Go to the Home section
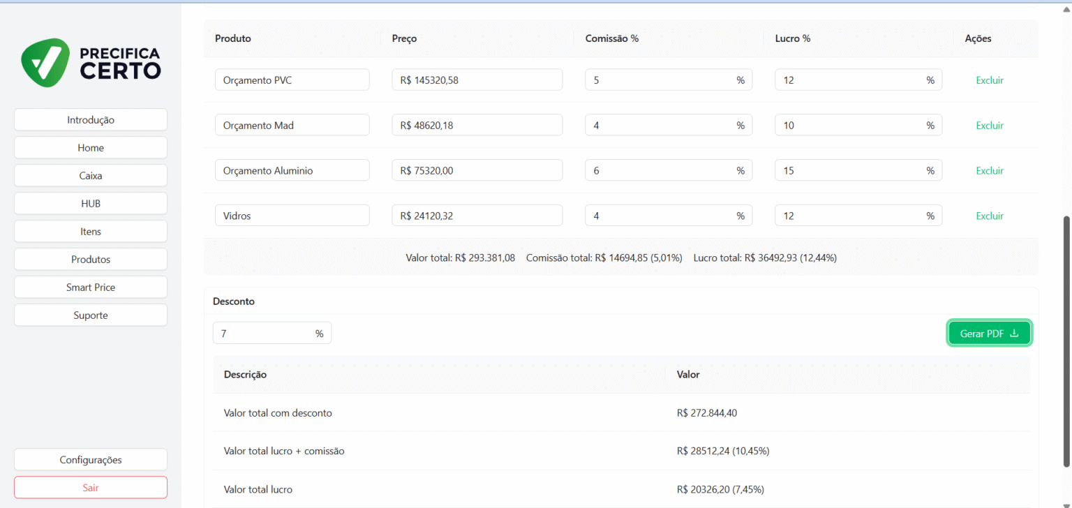1072x508 pixels. coord(90,147)
